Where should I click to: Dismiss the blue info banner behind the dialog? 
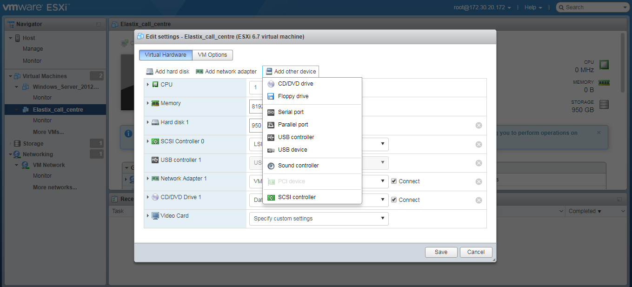pyautogui.click(x=599, y=133)
